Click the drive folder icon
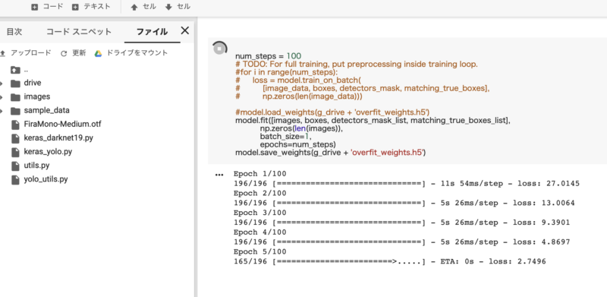This screenshot has height=297, width=607. 15,83
